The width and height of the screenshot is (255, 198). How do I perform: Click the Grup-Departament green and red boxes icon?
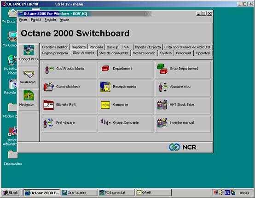click(x=162, y=69)
